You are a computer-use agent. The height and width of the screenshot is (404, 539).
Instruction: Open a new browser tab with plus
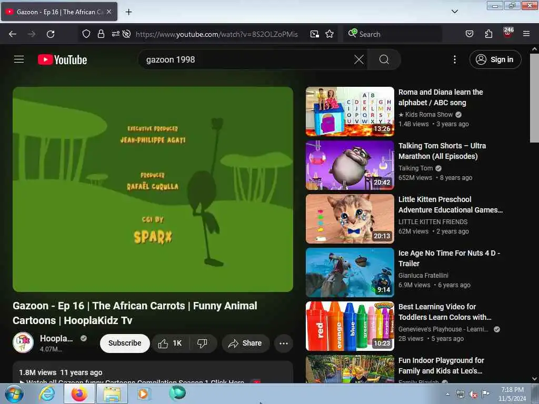(x=128, y=12)
